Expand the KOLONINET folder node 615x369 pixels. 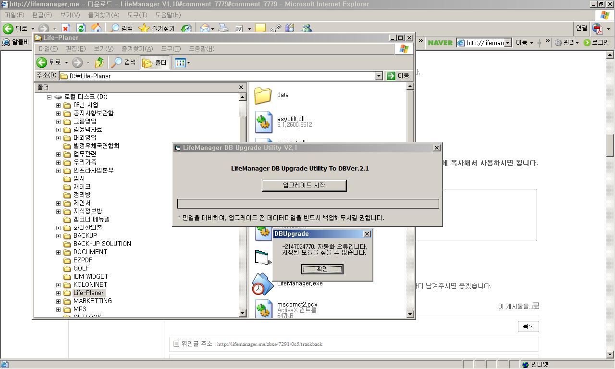(x=58, y=285)
